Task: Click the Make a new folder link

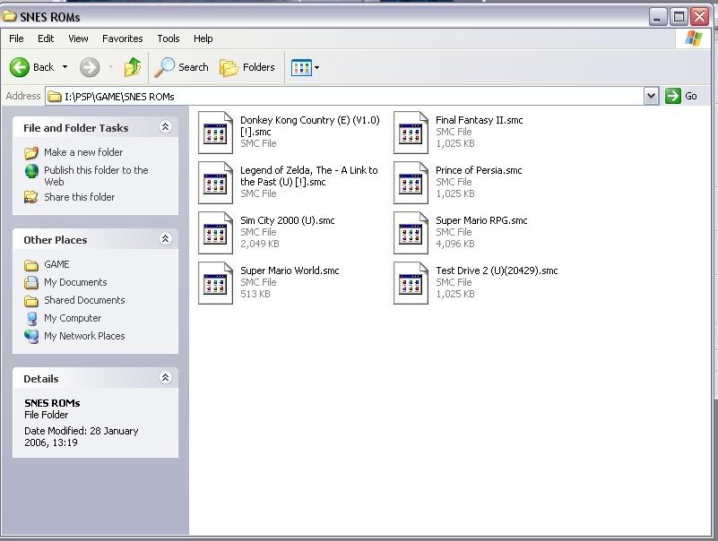Action: (x=83, y=152)
